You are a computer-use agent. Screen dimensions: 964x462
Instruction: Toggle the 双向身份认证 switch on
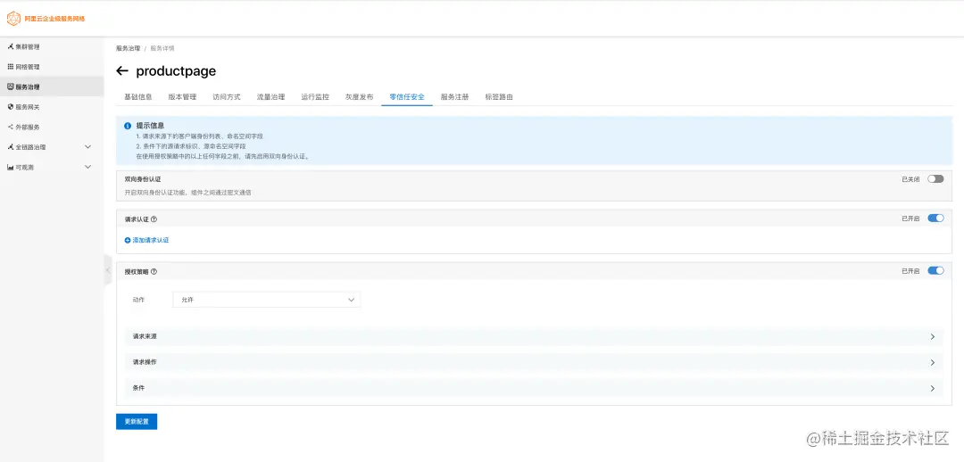[935, 178]
